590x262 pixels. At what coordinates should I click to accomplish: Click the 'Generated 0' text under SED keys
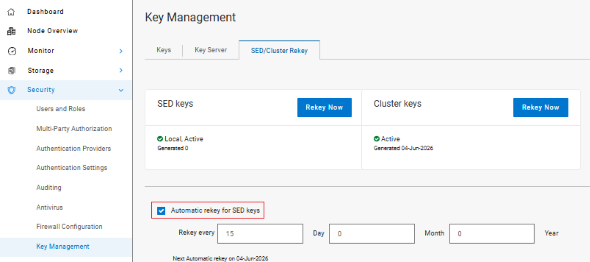pos(173,148)
